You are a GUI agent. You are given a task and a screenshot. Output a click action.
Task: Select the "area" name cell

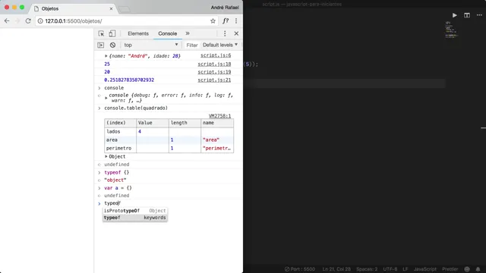click(217, 140)
